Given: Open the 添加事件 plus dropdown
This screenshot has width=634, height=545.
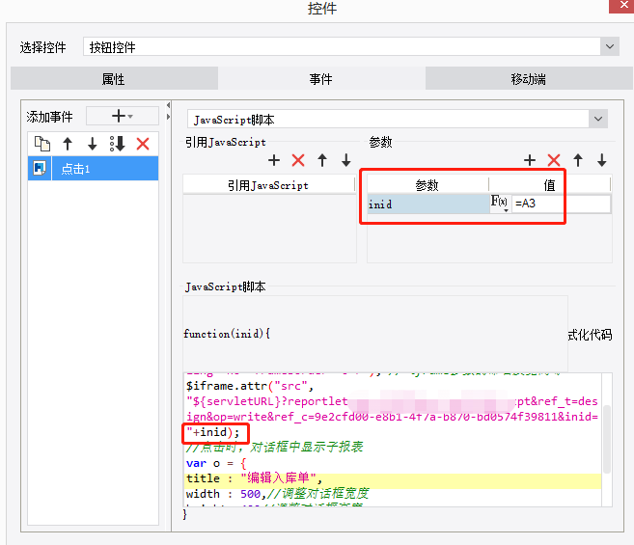Looking at the screenshot, I should pos(123,117).
